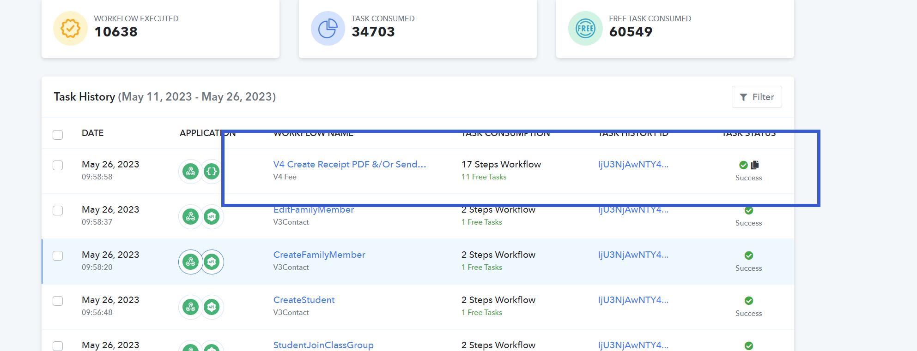
Task: Click the 17 Steps Workflow text
Action: 501,164
